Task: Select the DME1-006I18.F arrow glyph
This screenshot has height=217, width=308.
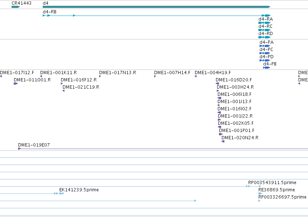Action: 219,98
